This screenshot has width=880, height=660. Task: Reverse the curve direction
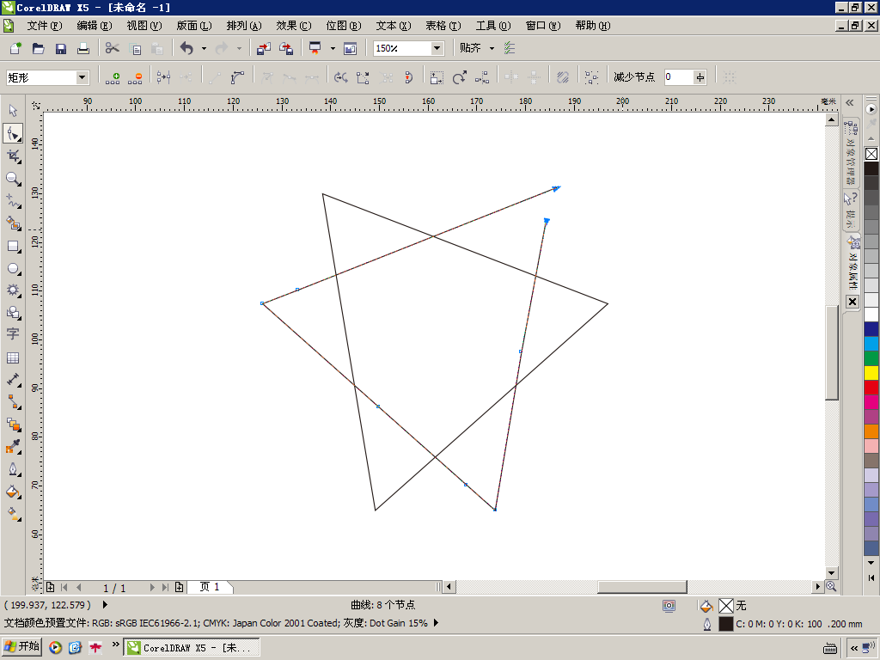point(340,77)
